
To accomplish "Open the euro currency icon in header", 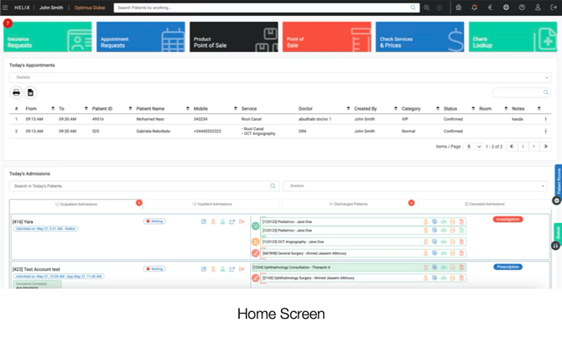I will pos(490,8).
